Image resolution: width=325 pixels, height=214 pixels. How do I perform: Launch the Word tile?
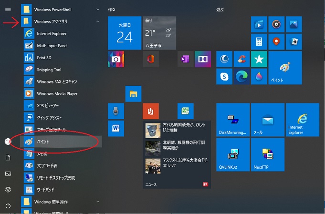tap(116, 129)
